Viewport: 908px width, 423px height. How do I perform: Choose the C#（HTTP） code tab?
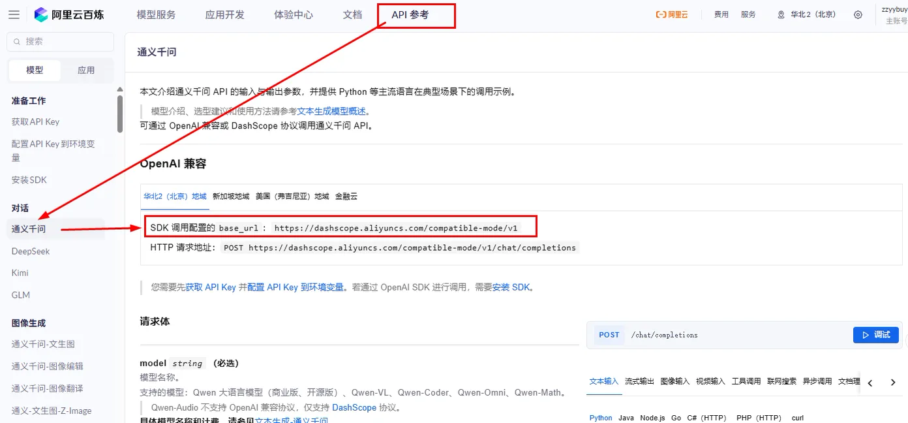[706, 418]
